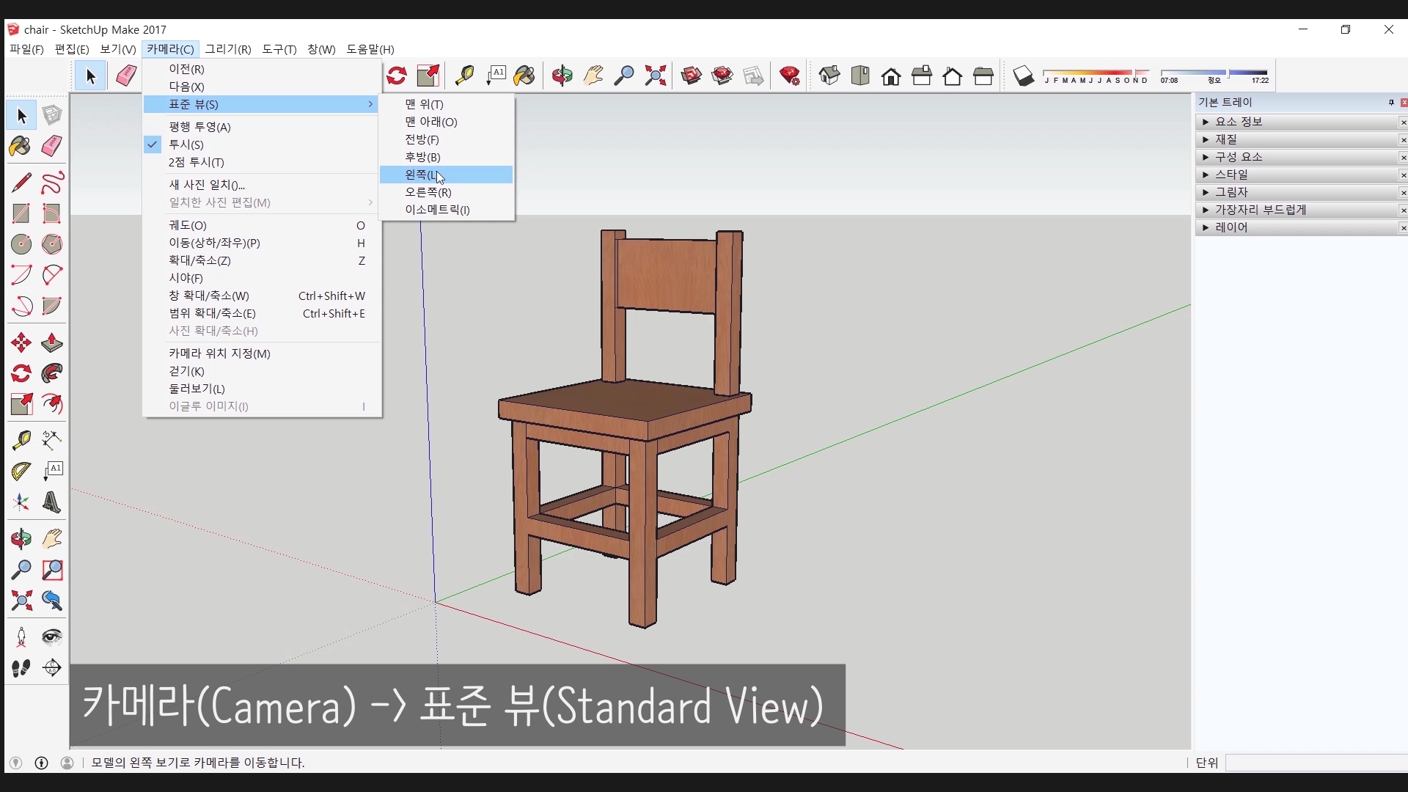Viewport: 1408px width, 792px height.
Task: Select the Move tool with four arrows
Action: (21, 343)
